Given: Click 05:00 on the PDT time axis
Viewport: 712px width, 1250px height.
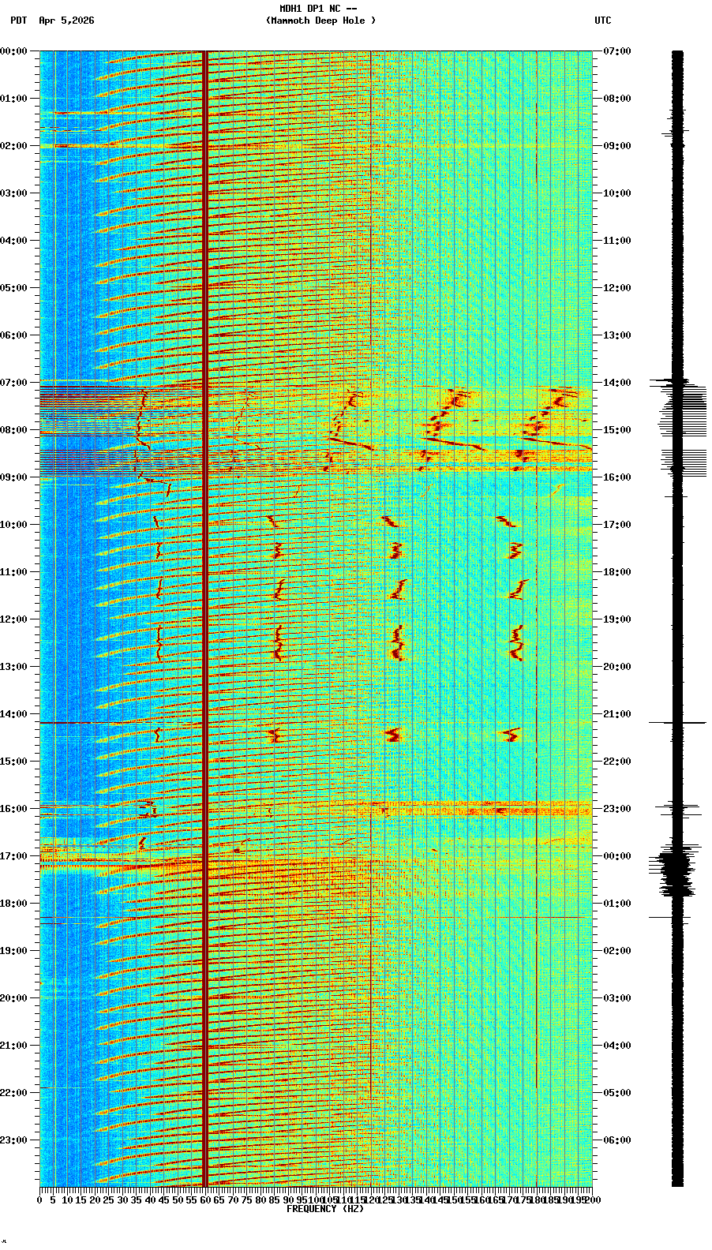Looking at the screenshot, I should (13, 288).
